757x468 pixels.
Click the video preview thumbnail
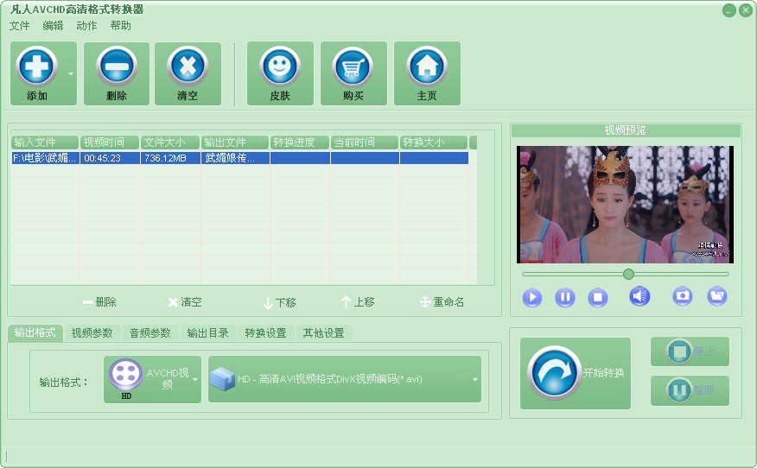[625, 205]
